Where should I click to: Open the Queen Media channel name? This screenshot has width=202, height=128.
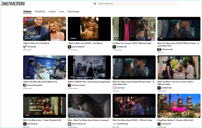click(77, 47)
